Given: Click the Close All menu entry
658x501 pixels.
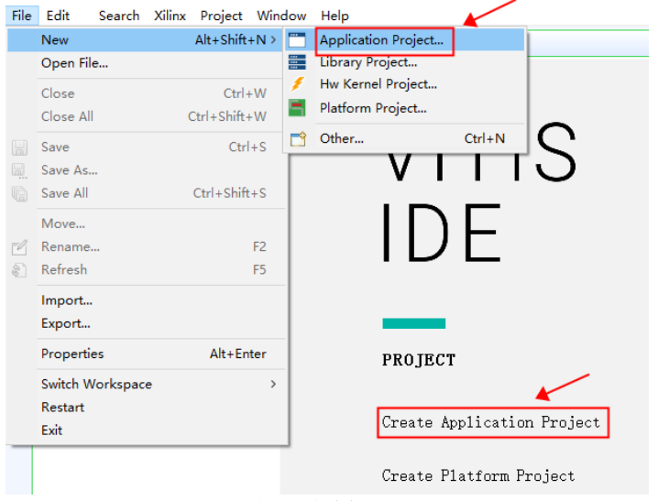Looking at the screenshot, I should click(x=145, y=116).
